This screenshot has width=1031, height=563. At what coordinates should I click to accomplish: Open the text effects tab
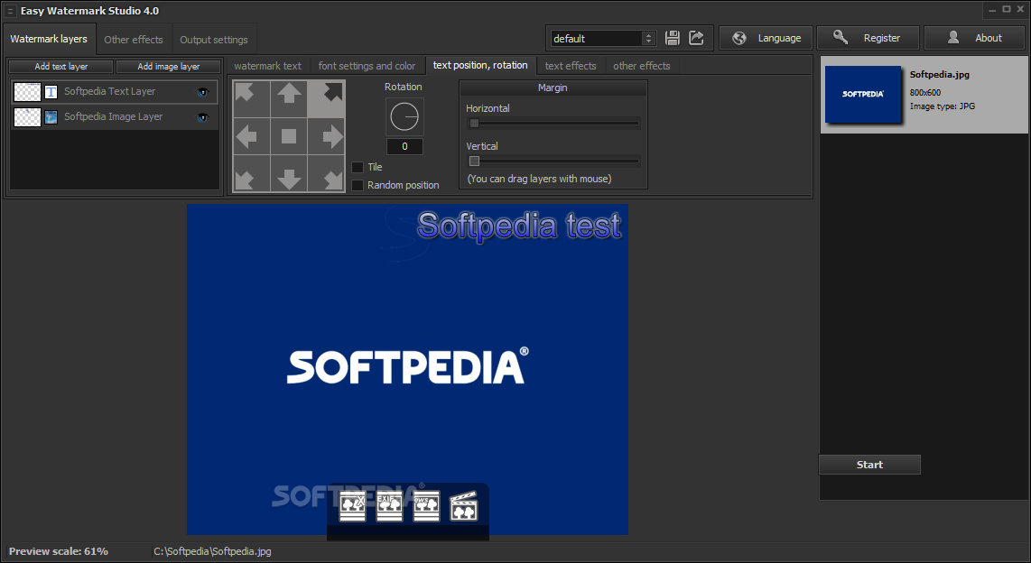click(571, 66)
